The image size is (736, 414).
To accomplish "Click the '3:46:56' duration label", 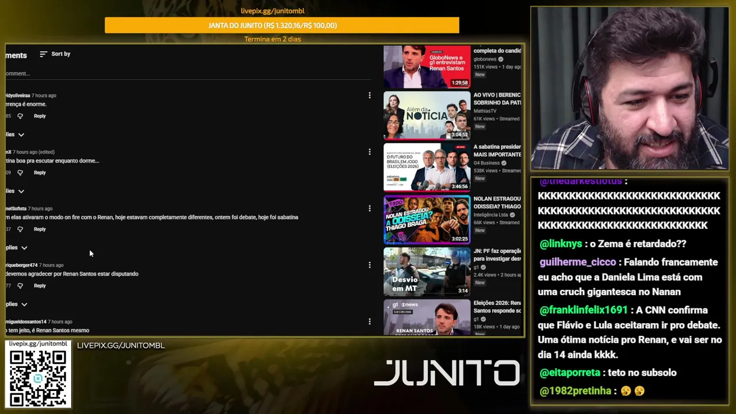I will pos(460,187).
